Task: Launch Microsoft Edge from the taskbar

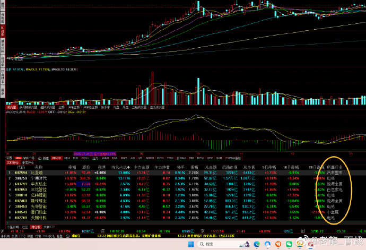Action: point(257,244)
